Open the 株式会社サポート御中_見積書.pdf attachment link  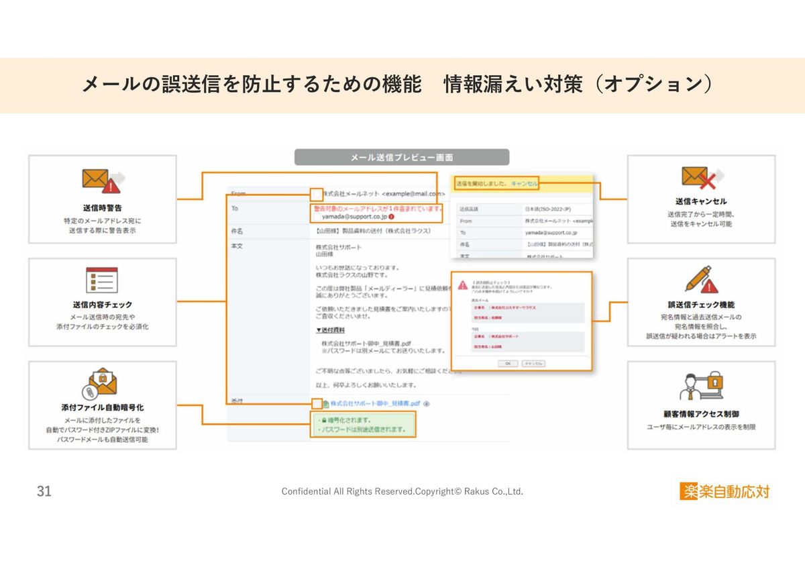click(x=374, y=404)
